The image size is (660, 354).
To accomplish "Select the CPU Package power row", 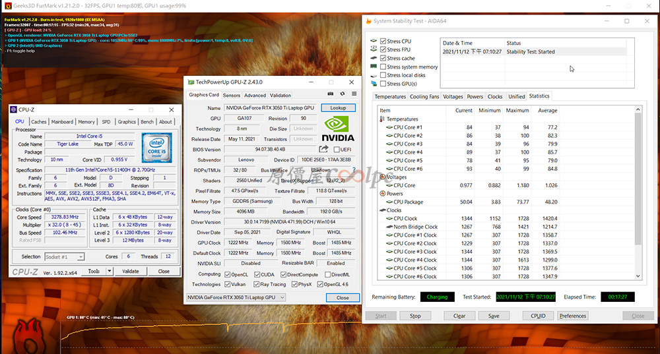I will (x=469, y=202).
